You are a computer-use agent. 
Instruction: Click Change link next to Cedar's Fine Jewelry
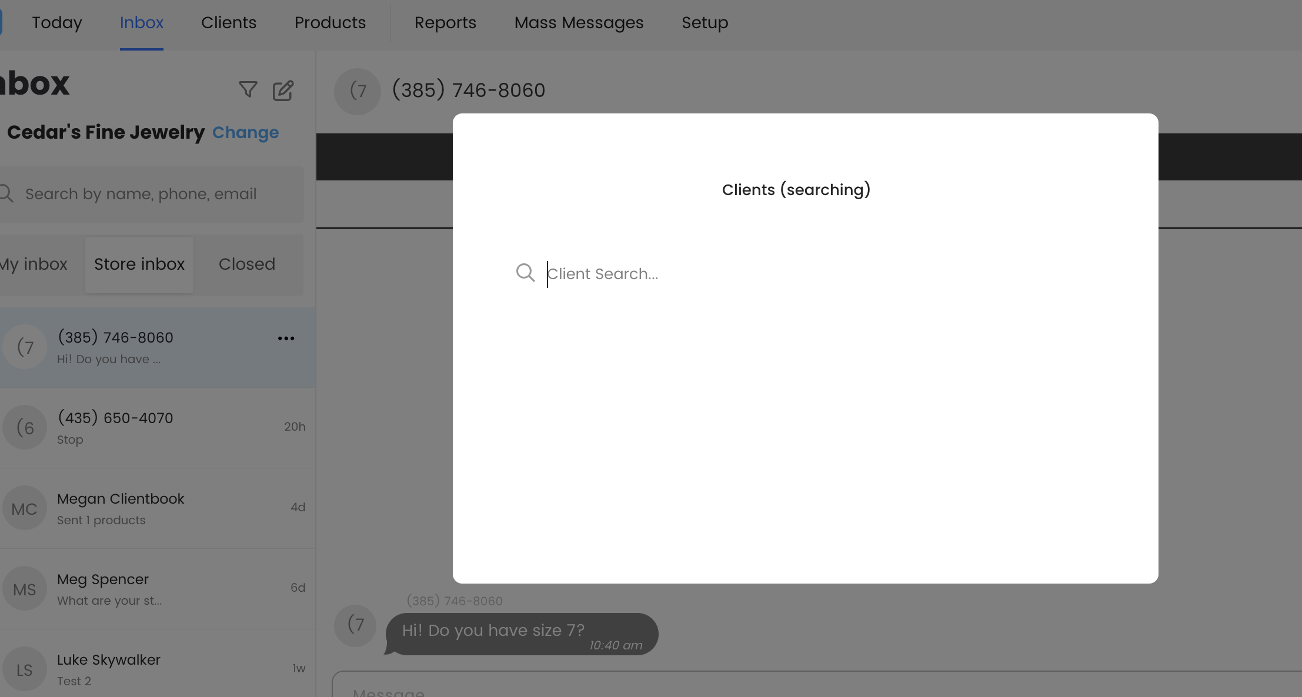[x=245, y=133]
